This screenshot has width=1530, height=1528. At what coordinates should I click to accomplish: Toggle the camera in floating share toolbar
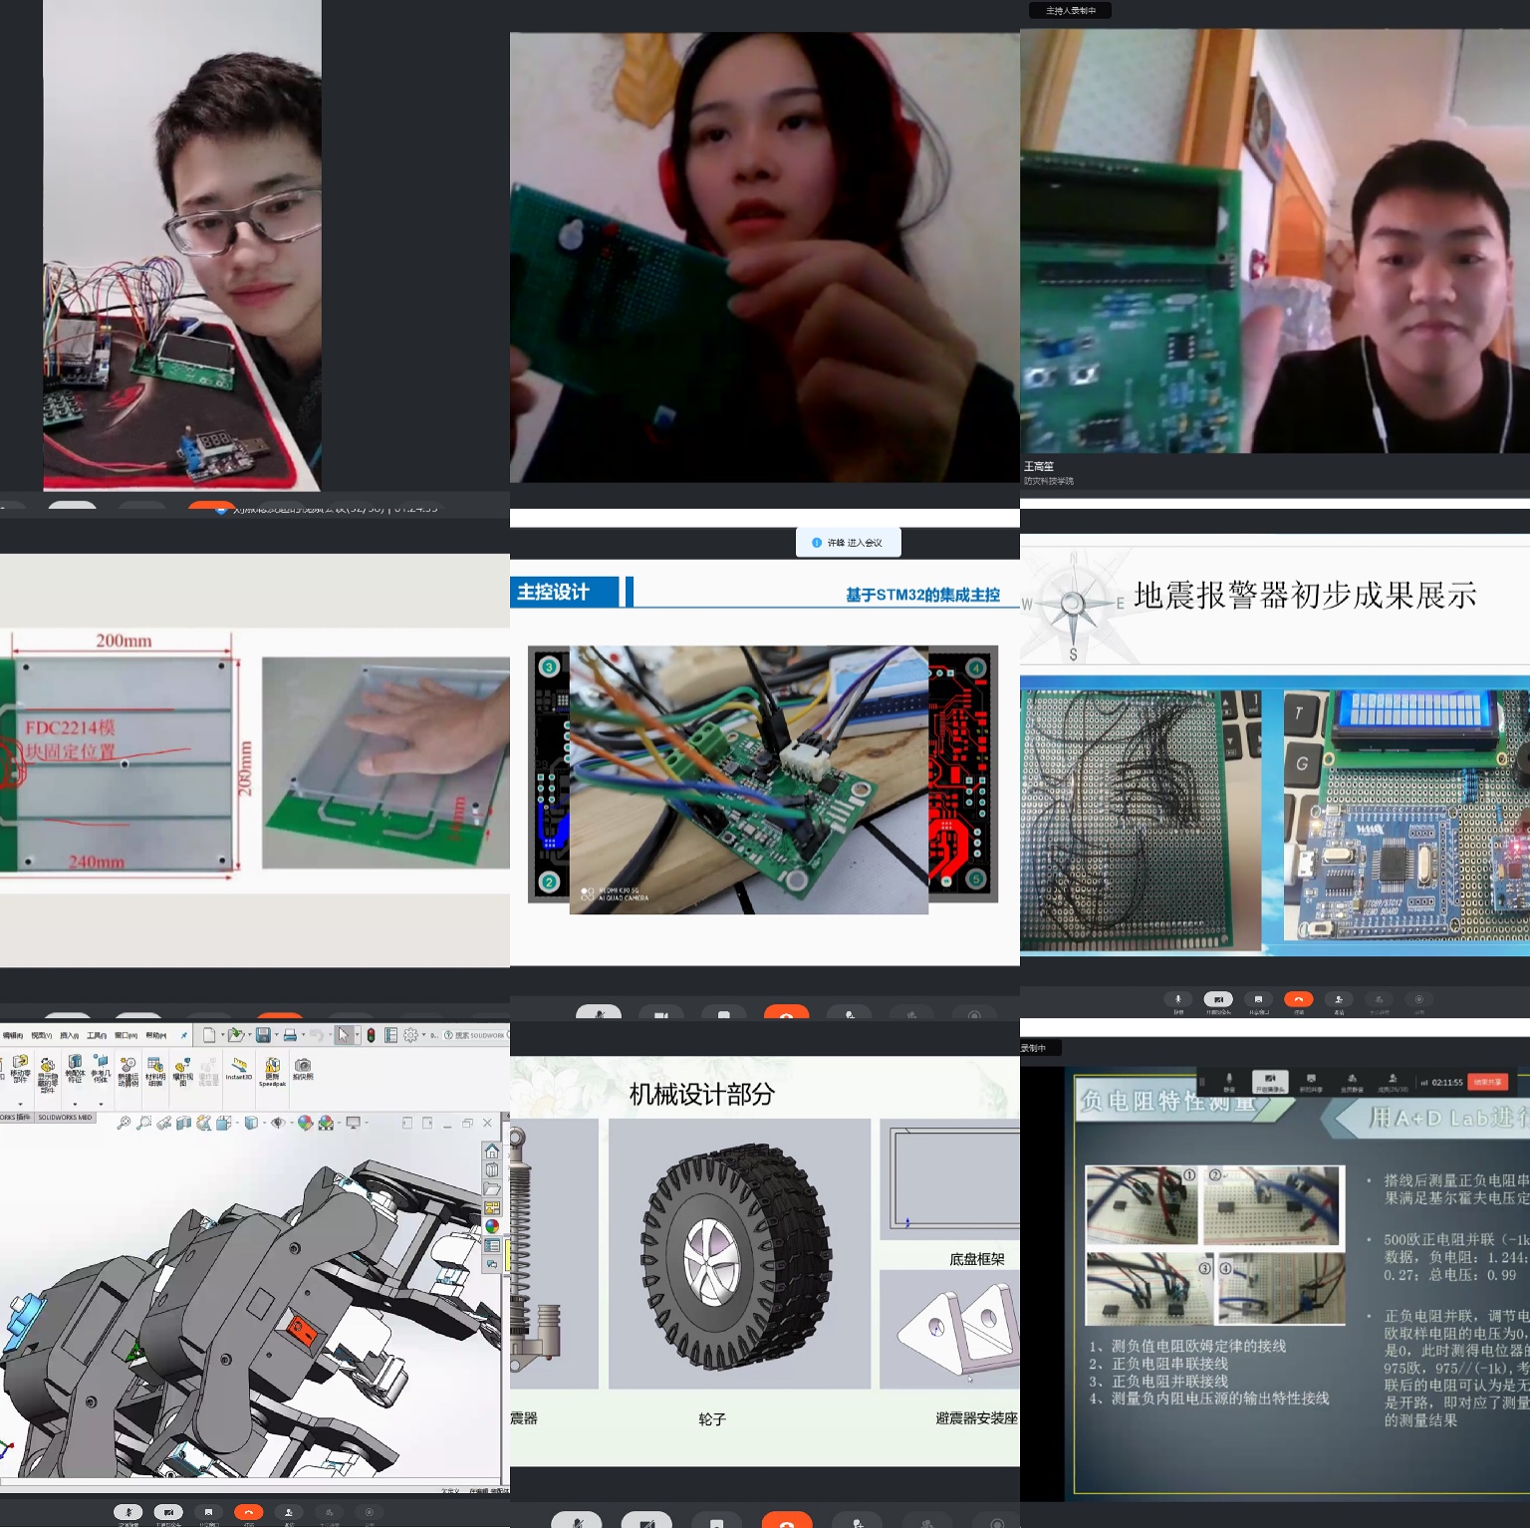click(1270, 1080)
